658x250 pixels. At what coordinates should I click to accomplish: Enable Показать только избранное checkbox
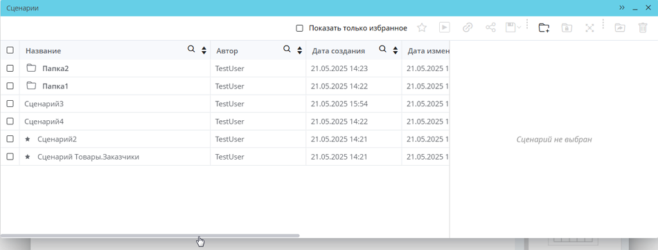300,28
